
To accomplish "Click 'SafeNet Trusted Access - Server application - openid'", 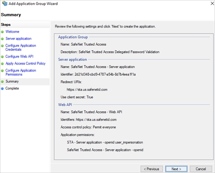I will coord(105,150).
